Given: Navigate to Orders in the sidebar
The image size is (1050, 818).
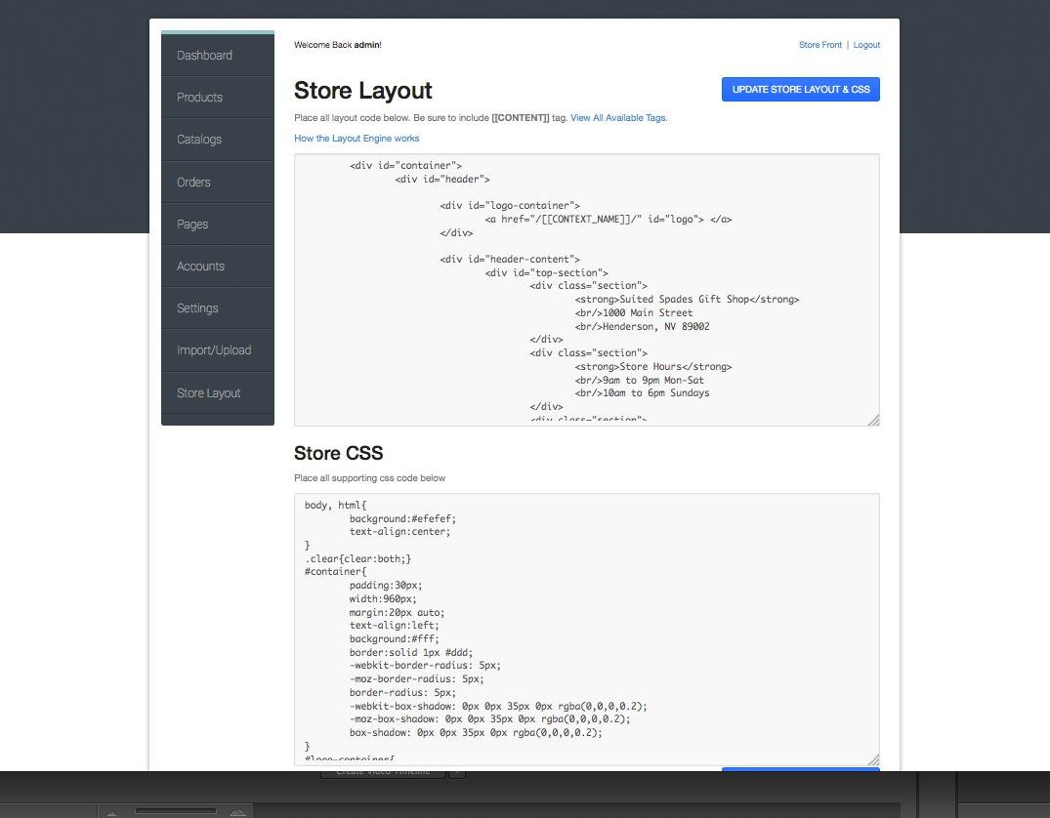Looking at the screenshot, I should click(193, 183).
